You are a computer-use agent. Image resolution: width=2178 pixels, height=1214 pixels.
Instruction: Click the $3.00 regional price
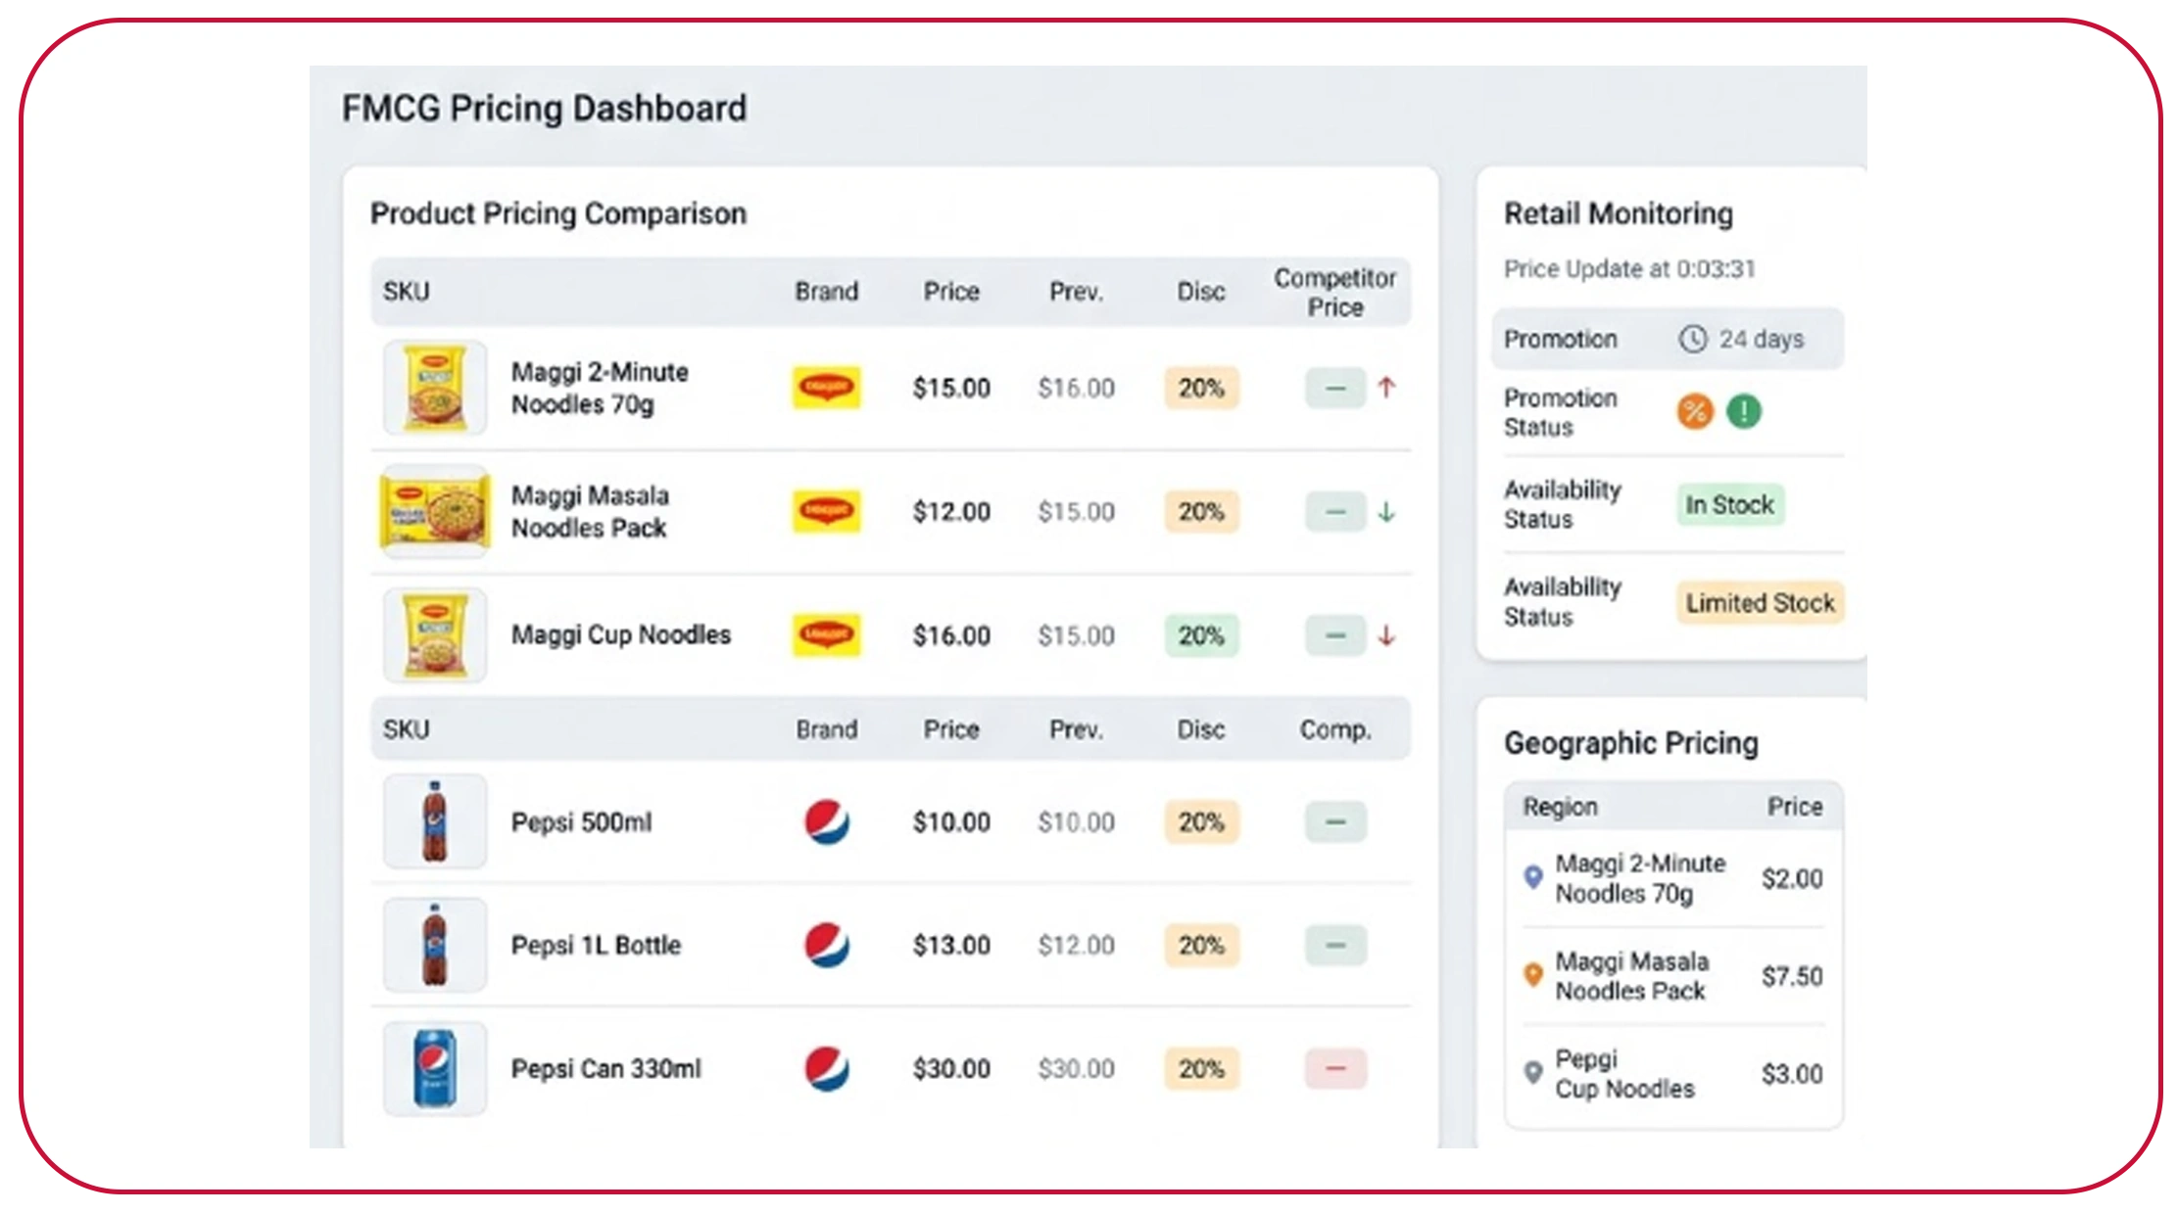1792,1074
